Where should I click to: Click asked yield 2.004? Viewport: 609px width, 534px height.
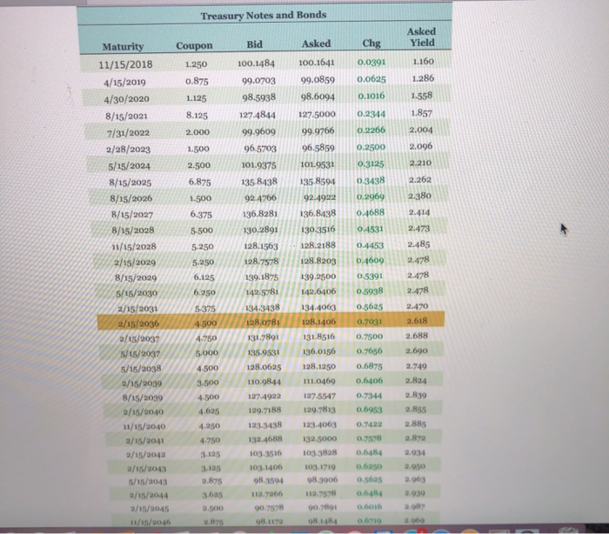click(x=420, y=130)
